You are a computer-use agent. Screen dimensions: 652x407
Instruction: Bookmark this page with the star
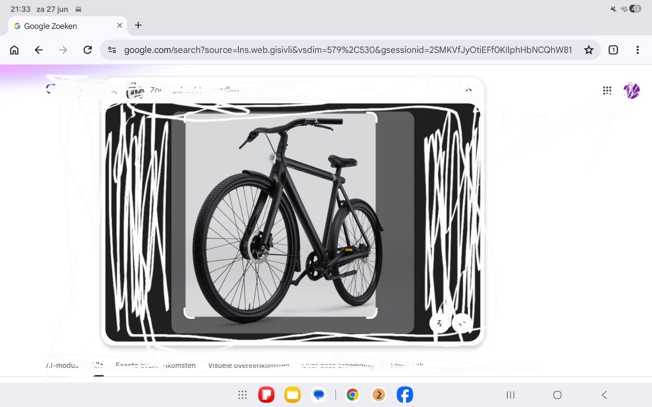tap(588, 50)
